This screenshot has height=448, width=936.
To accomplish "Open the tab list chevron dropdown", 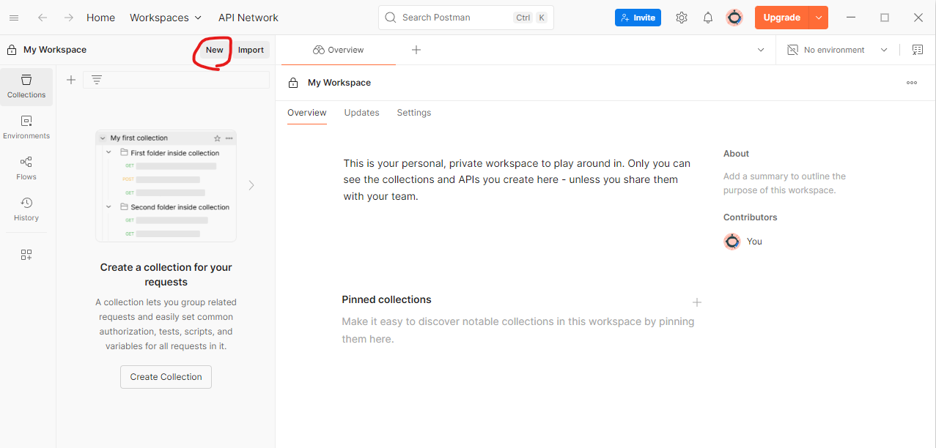I will tap(761, 50).
